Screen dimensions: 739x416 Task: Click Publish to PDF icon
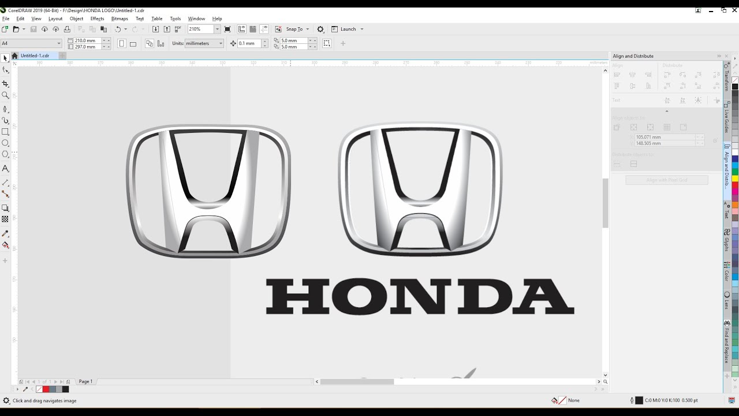(178, 29)
